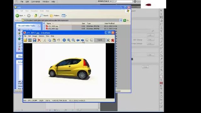Open Commands menu in Flash
The height and width of the screenshot is (113, 201).
pos(35,2)
